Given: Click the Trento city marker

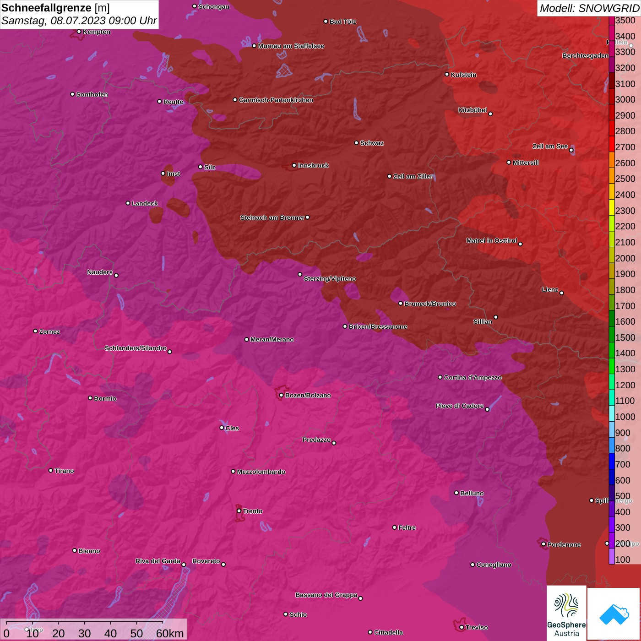Looking at the screenshot, I should coord(239,511).
